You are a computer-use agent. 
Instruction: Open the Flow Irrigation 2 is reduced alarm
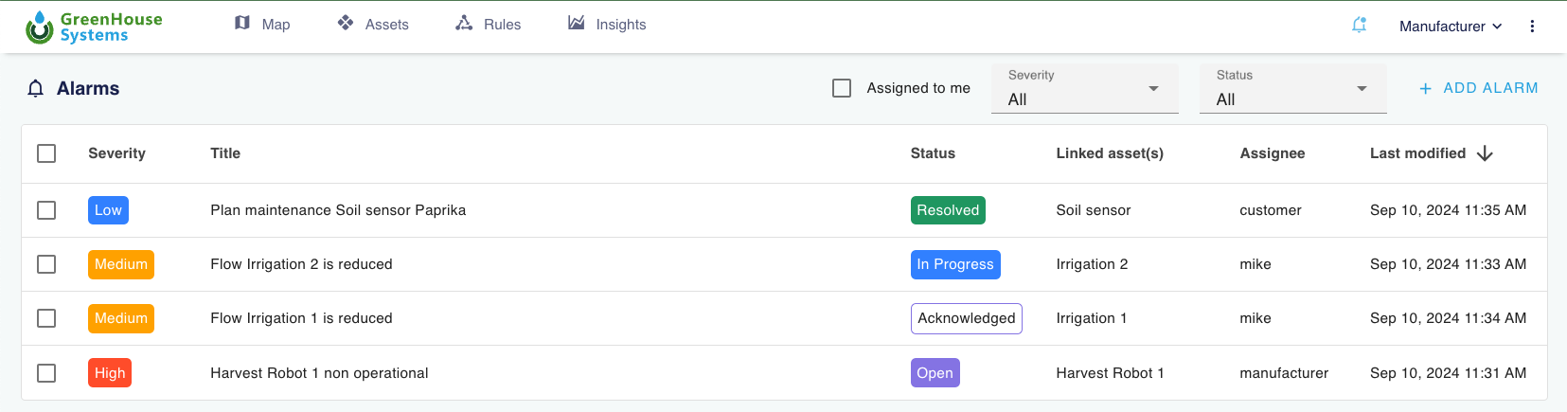click(x=301, y=264)
